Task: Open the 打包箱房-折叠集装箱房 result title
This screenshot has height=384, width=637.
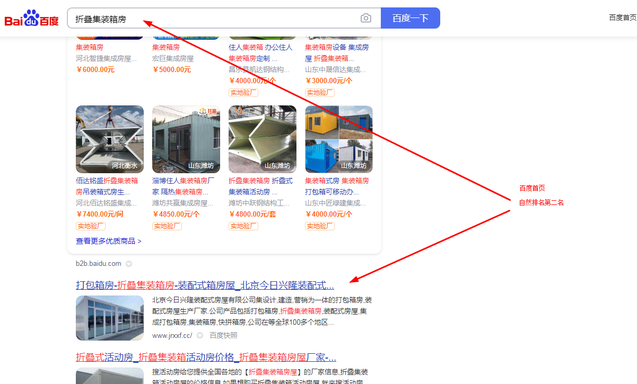Action: 205,285
